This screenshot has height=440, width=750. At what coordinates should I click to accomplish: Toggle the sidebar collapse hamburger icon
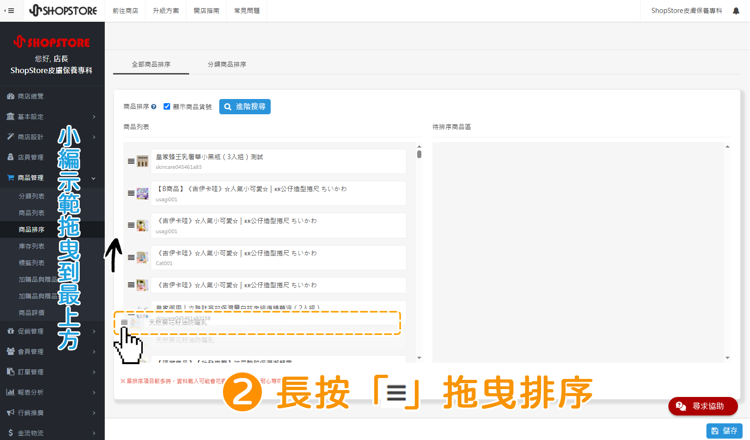(x=9, y=11)
